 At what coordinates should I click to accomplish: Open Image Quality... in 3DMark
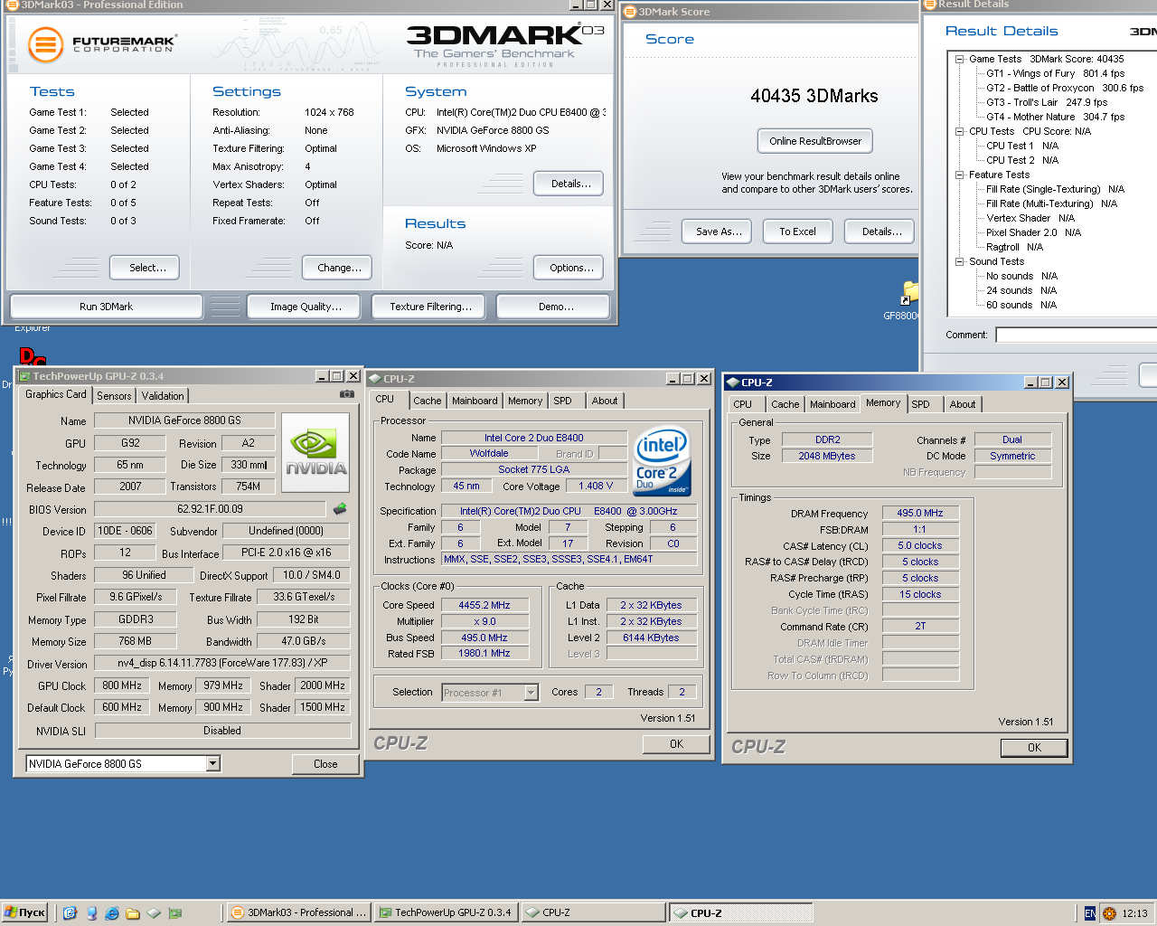(x=306, y=307)
